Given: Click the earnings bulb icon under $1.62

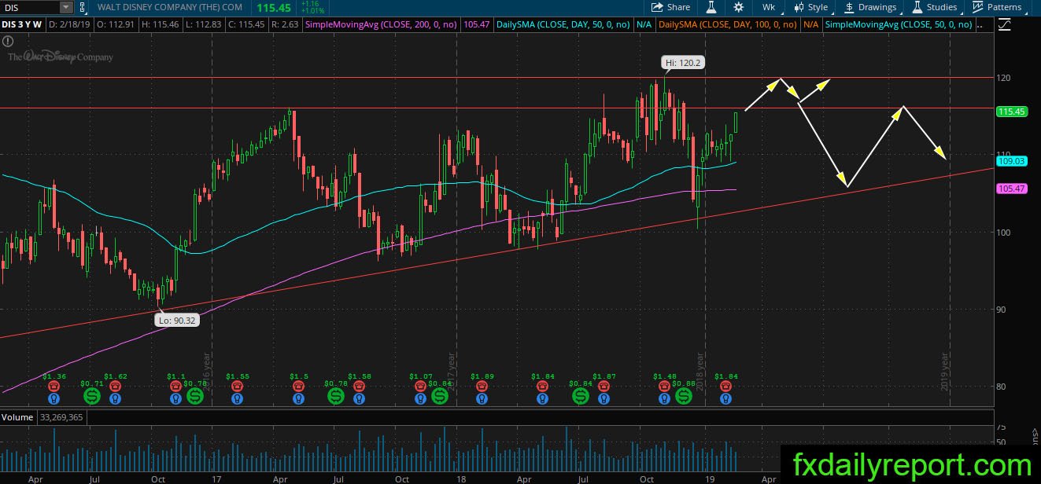Looking at the screenshot, I should click(x=115, y=398).
